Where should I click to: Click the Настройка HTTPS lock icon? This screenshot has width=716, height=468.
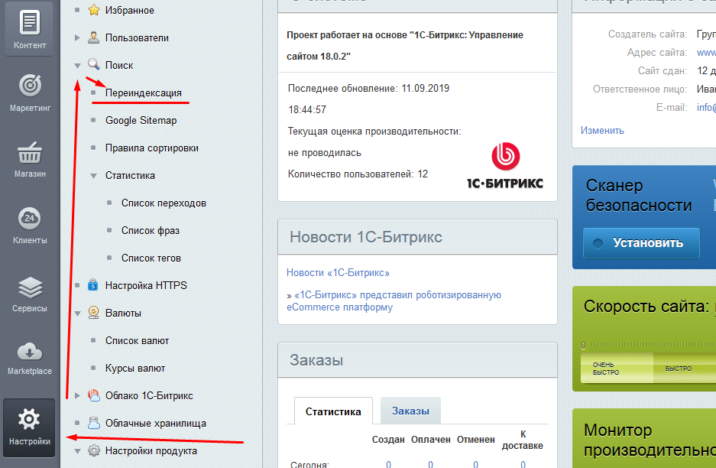(x=93, y=285)
